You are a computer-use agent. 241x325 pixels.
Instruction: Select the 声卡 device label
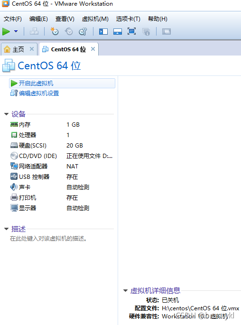(x=25, y=187)
